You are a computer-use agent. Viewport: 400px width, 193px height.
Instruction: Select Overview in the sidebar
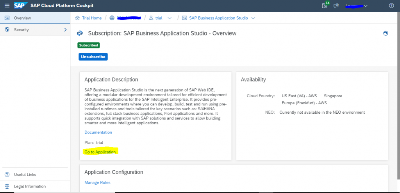[x=35, y=18]
